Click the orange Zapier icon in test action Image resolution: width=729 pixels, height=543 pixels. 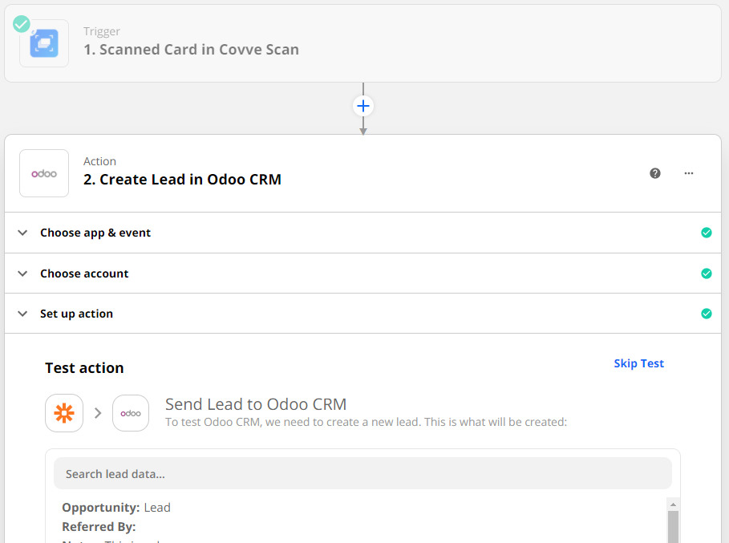tap(64, 413)
